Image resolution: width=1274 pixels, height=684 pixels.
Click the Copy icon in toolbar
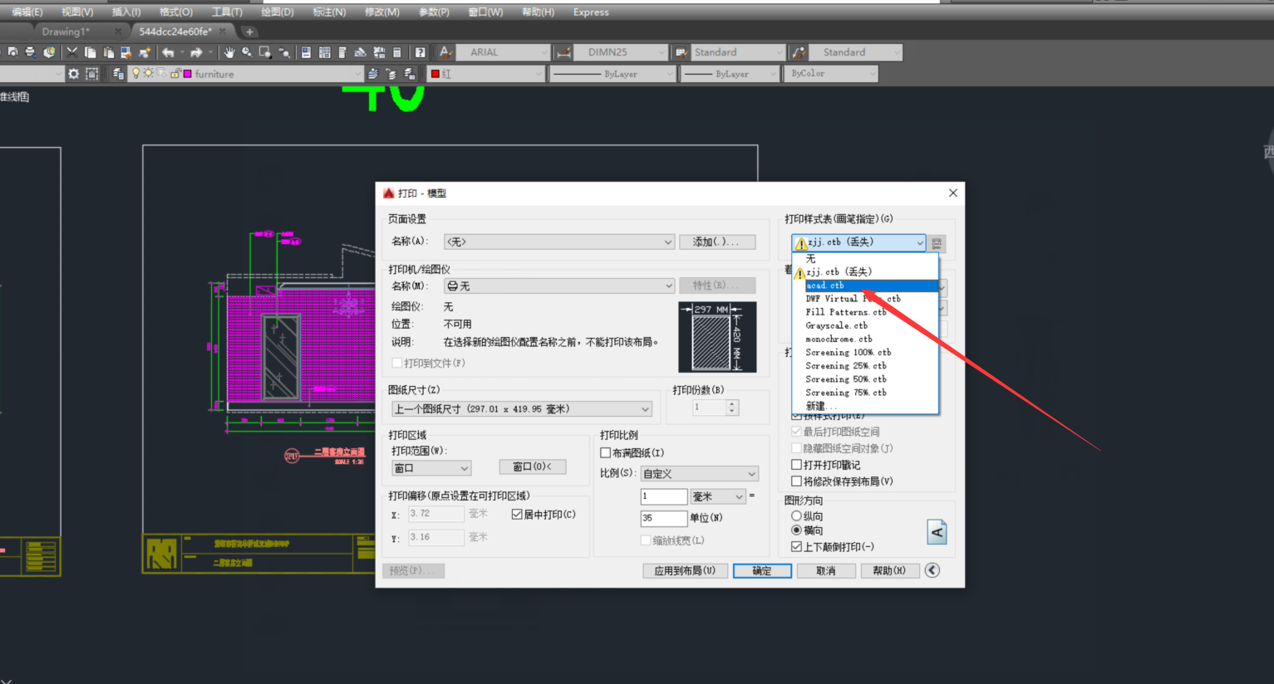coord(90,51)
